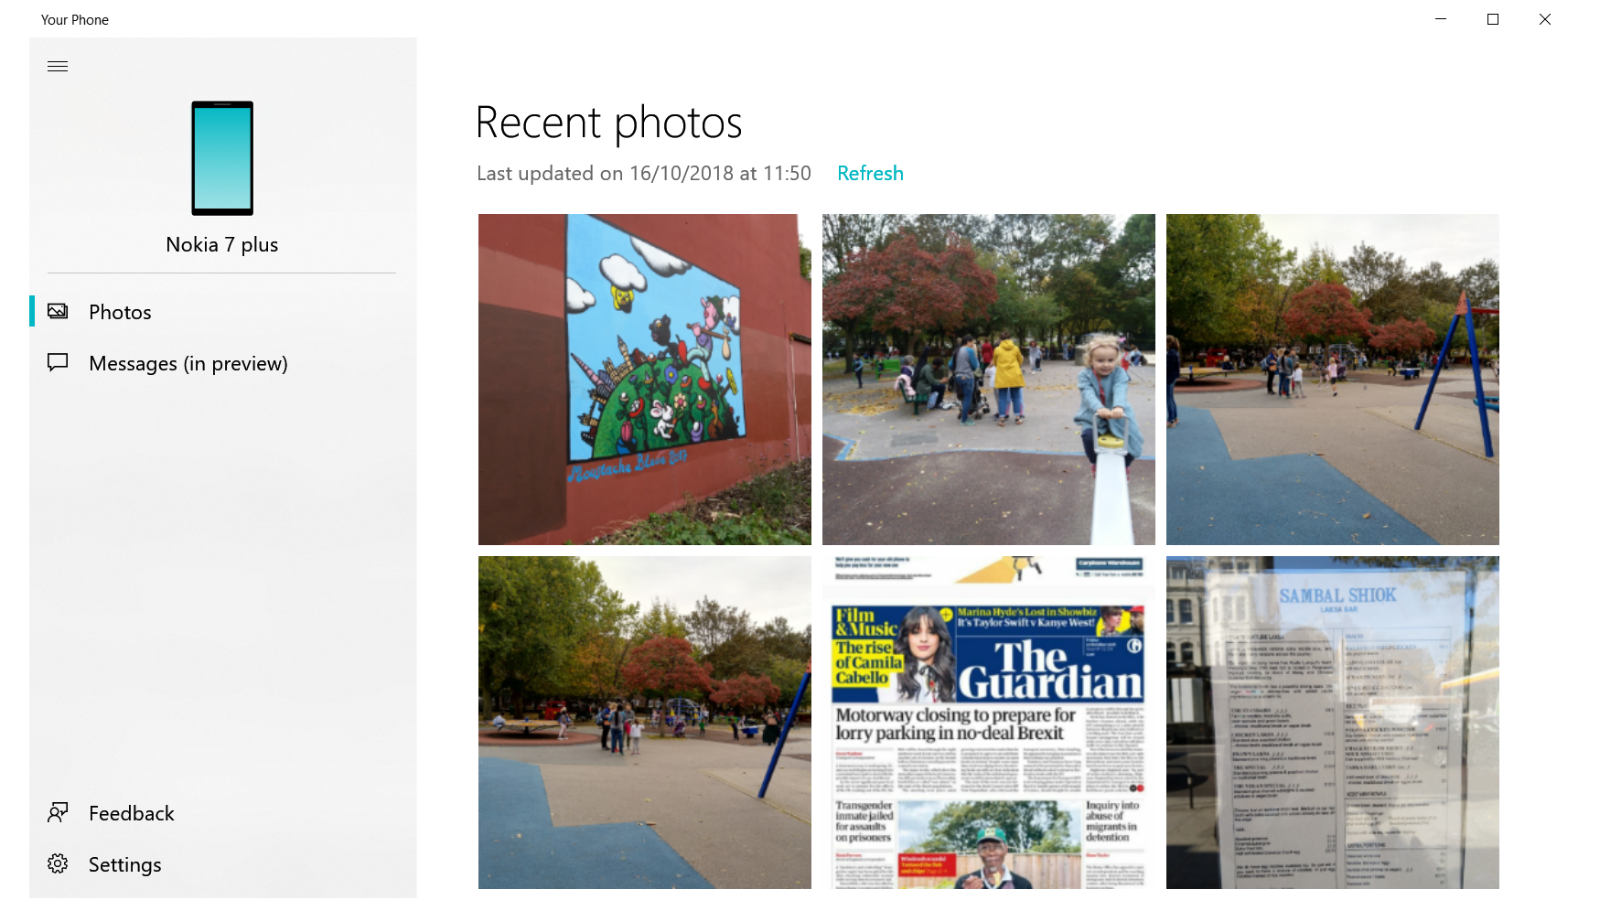Click the Feedback person icon
1600x900 pixels.
click(x=58, y=812)
